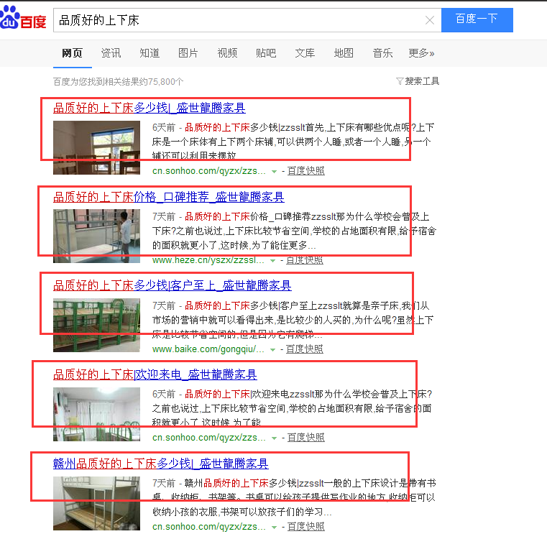Screen dimensions: 547x534
Task: Click the fourth result's cn.sonhoo.com URL
Action: (x=209, y=438)
